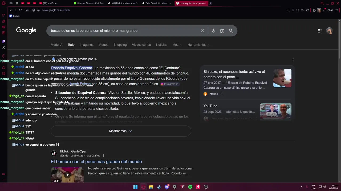Expand the Herramientas dropdown

click(x=198, y=45)
